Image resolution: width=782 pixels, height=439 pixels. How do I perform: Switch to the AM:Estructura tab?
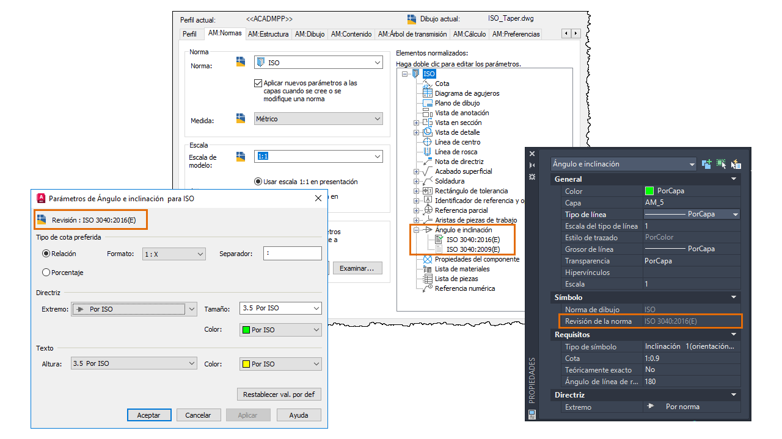pyautogui.click(x=268, y=34)
